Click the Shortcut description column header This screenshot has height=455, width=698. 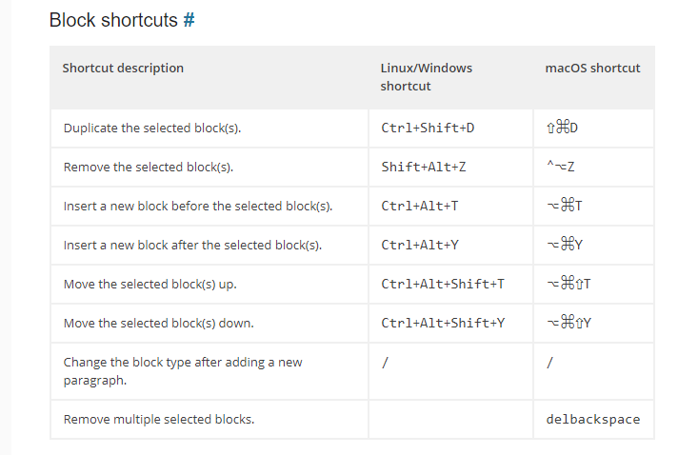(123, 68)
